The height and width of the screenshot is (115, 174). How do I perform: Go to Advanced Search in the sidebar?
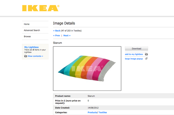tap(32, 30)
